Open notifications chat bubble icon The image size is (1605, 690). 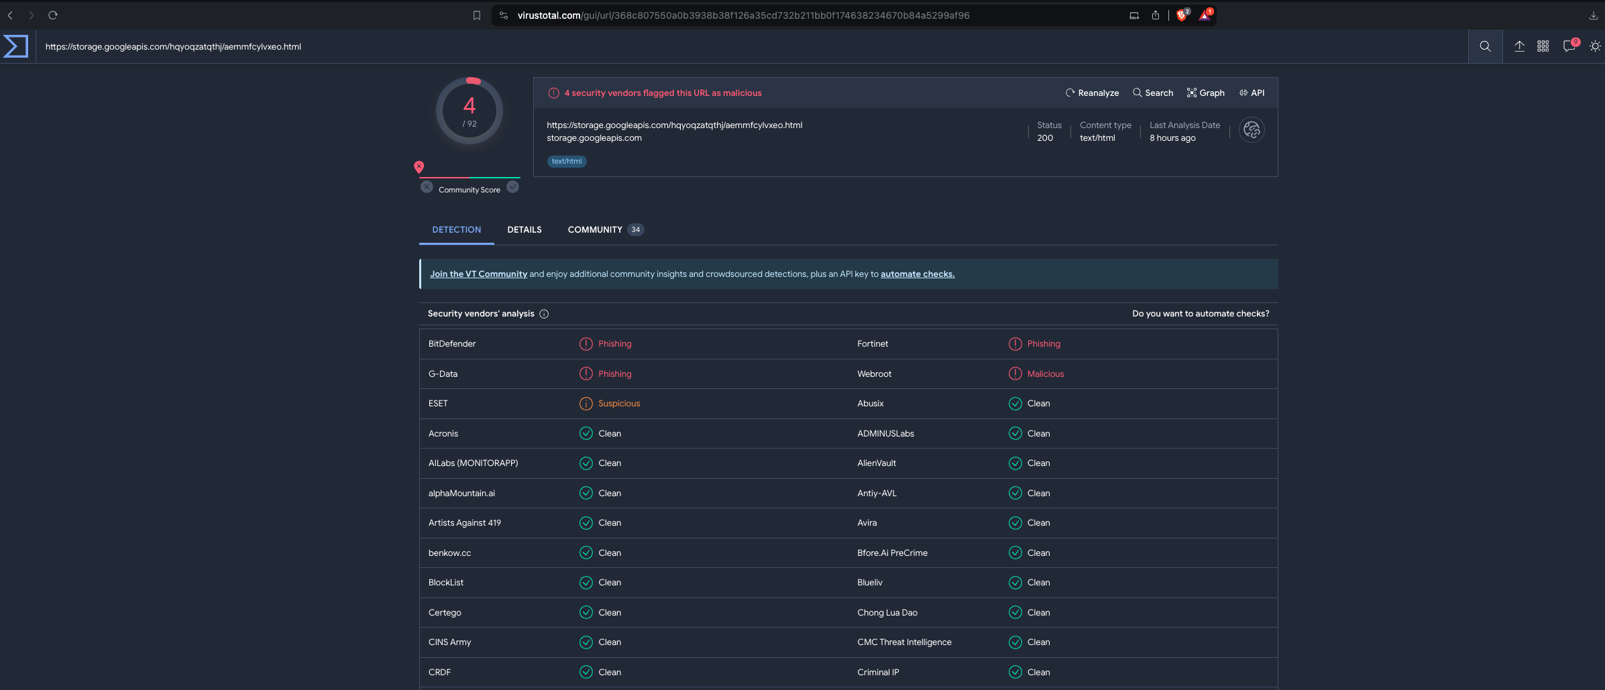point(1569,46)
